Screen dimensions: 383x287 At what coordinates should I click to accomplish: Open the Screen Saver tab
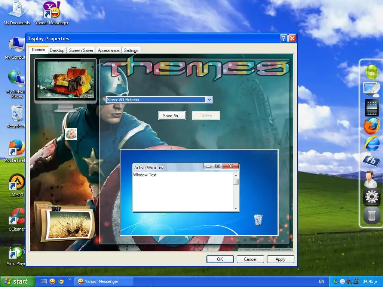[x=81, y=50]
